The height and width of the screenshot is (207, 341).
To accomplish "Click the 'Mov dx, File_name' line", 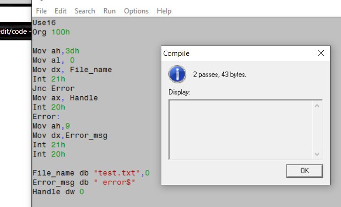I will 72,69.
